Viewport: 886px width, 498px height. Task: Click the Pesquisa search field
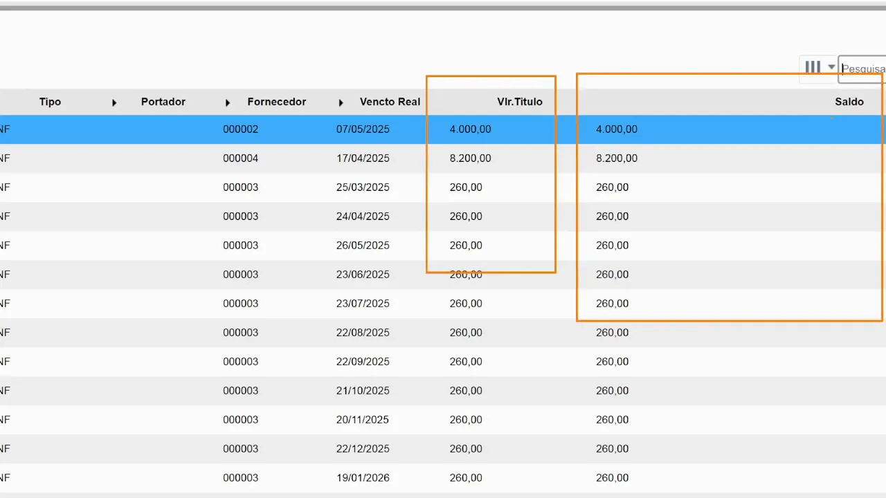click(863, 69)
